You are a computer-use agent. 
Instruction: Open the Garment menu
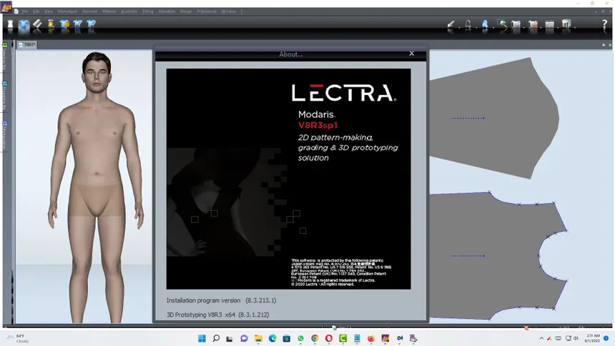click(x=89, y=11)
